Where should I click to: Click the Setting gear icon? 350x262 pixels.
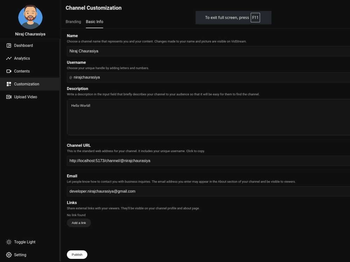pos(9,255)
